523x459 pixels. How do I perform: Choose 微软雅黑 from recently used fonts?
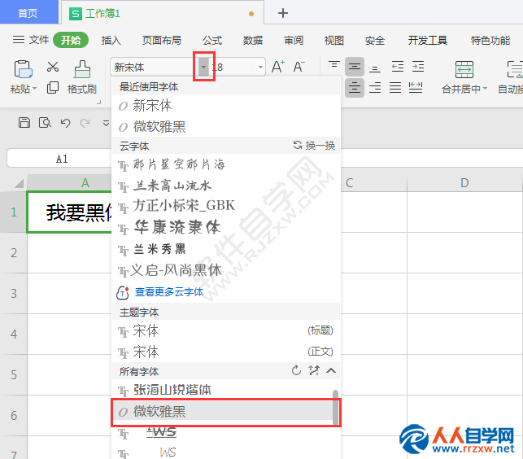(x=226, y=126)
